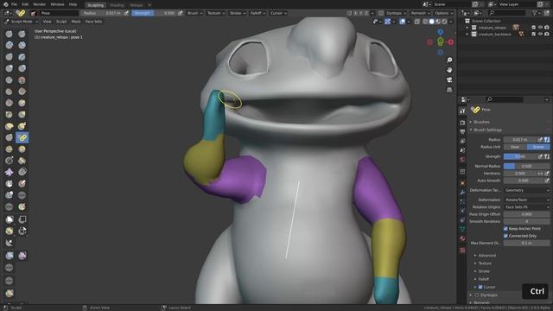553x311 pixels.
Task: Toggle camera view icon in viewport
Action: tap(449, 80)
